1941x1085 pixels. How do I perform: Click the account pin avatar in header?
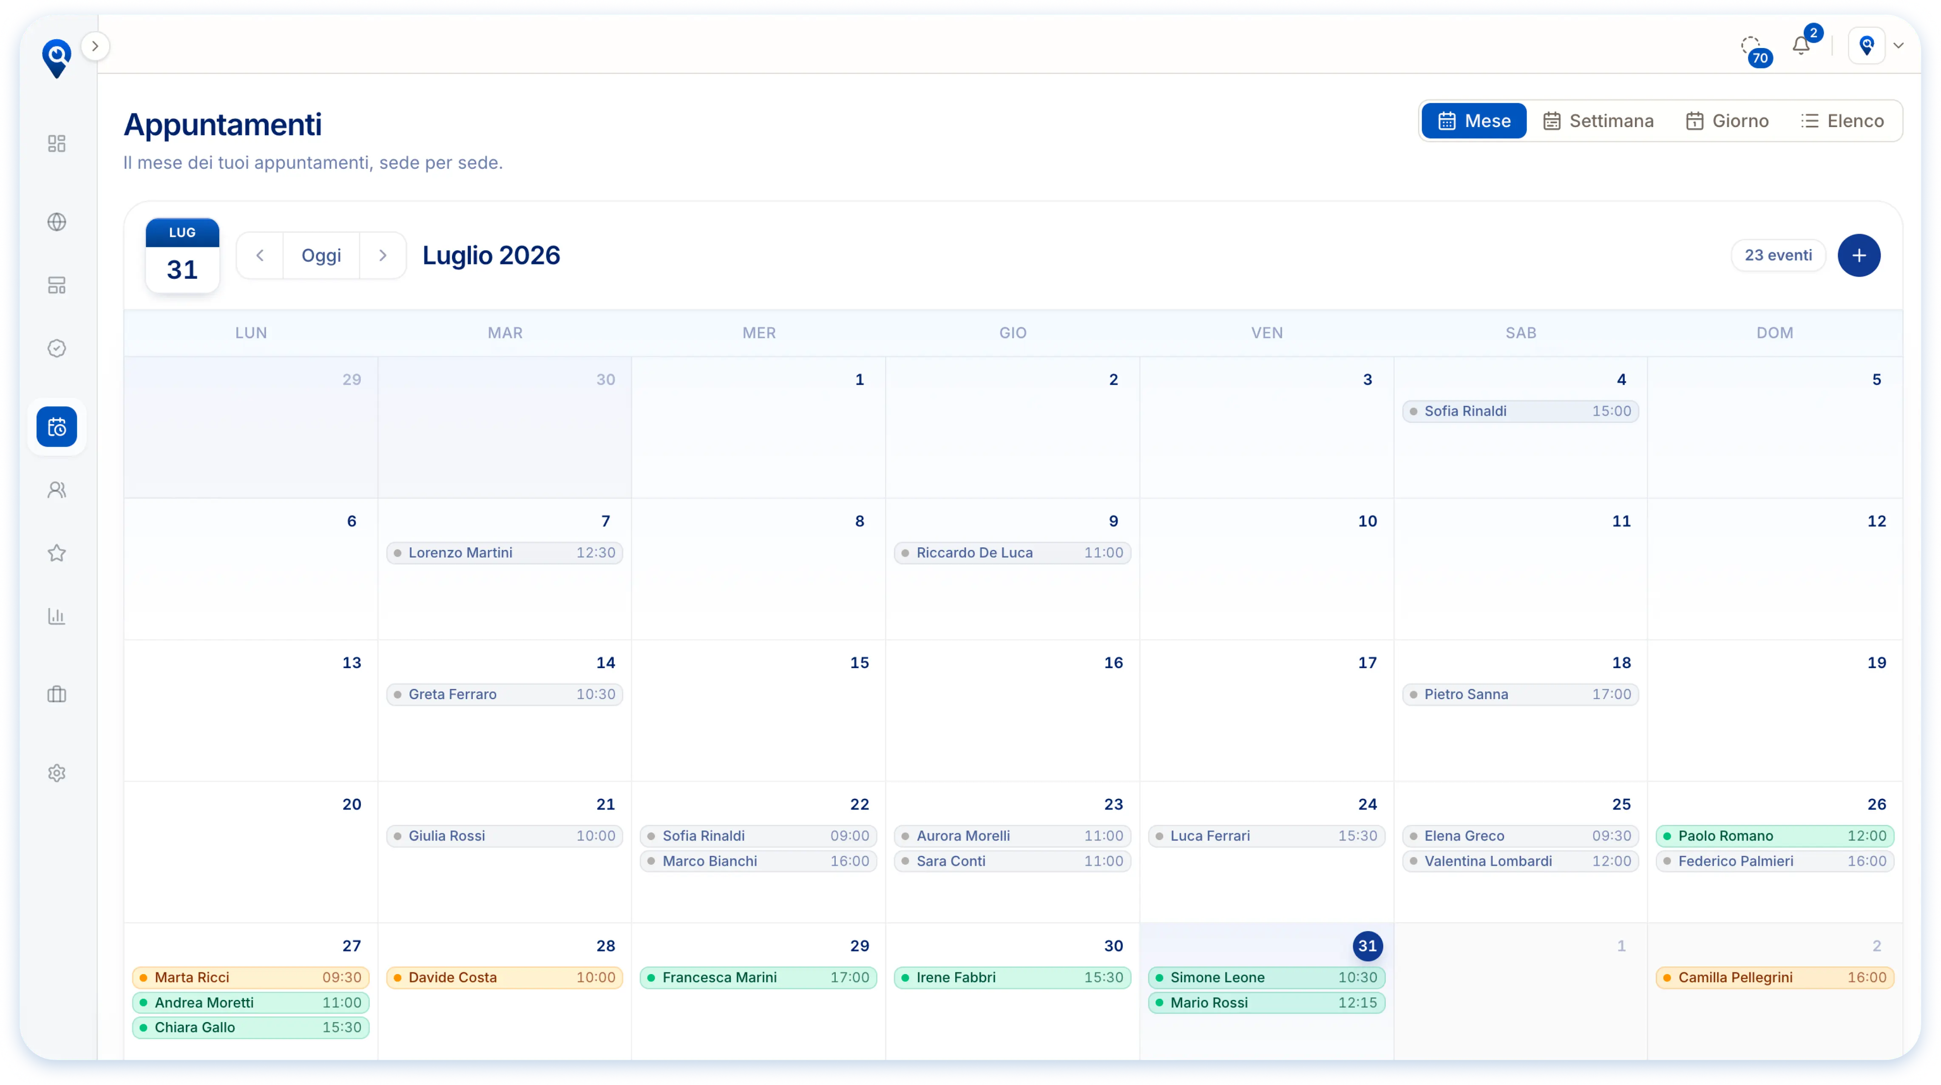pos(1867,46)
